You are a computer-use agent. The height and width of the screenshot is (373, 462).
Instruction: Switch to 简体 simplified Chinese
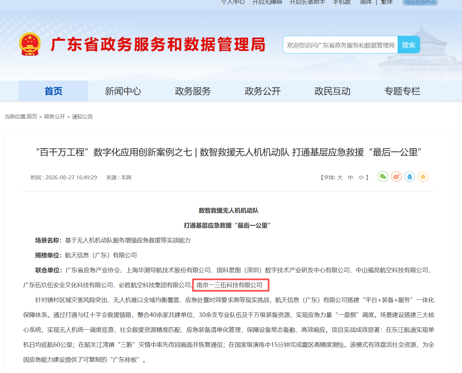[x=366, y=2]
